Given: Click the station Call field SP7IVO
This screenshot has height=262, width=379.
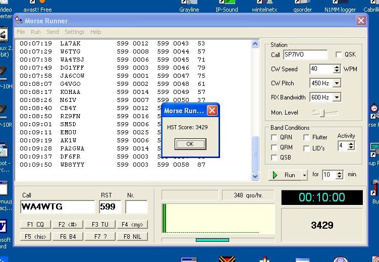Looking at the screenshot, I should [305, 55].
